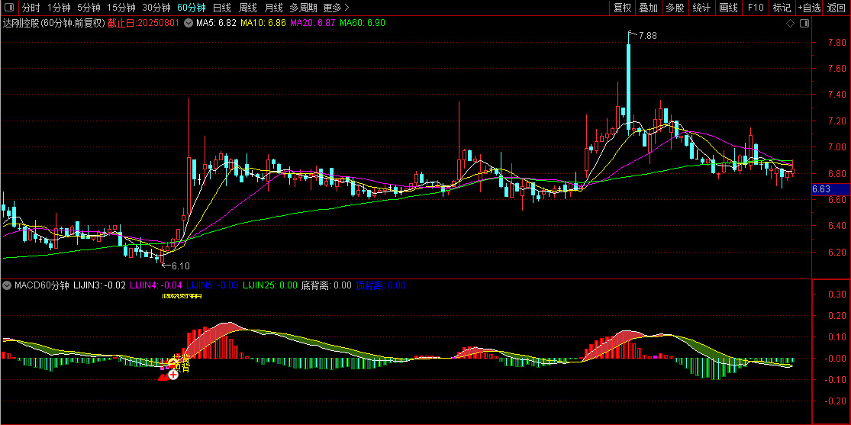Click the 7.88 high price label
Viewport: 851px width, 425px height.
click(647, 36)
